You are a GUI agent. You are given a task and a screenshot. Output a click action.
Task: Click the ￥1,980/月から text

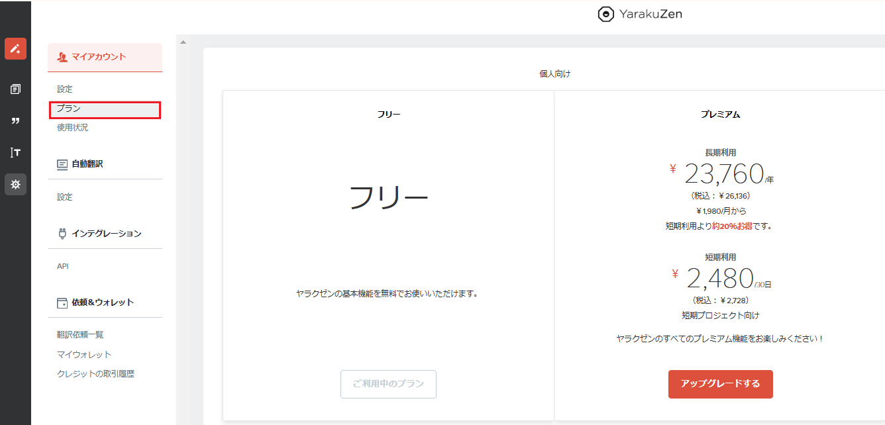[720, 211]
